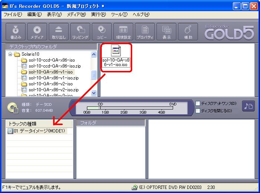Click the folder tree scroll down arrow

(x=94, y=93)
